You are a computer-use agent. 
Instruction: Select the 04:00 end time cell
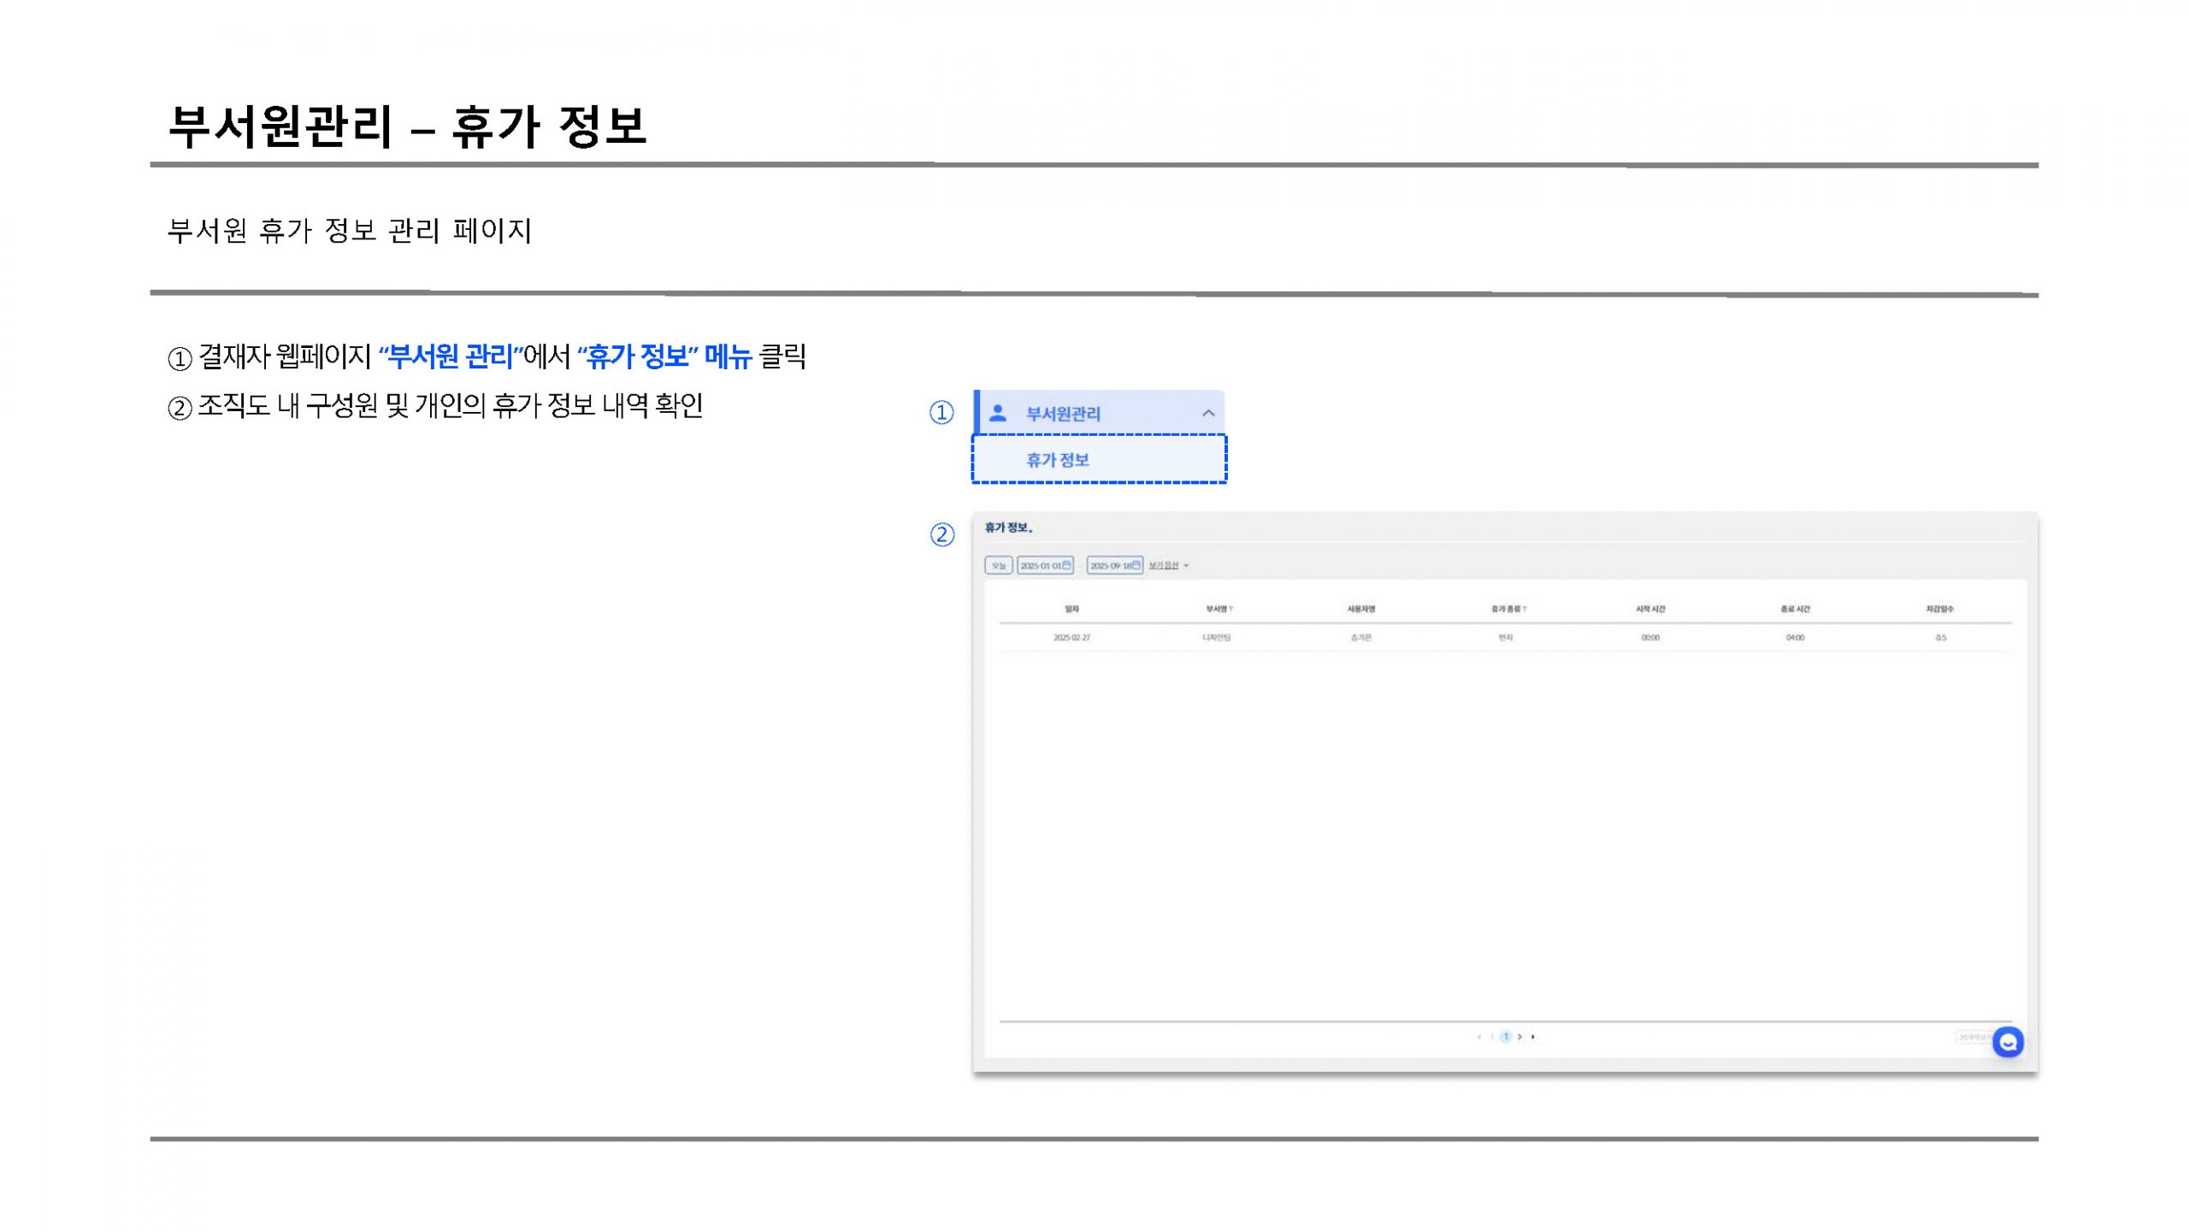(x=1795, y=638)
